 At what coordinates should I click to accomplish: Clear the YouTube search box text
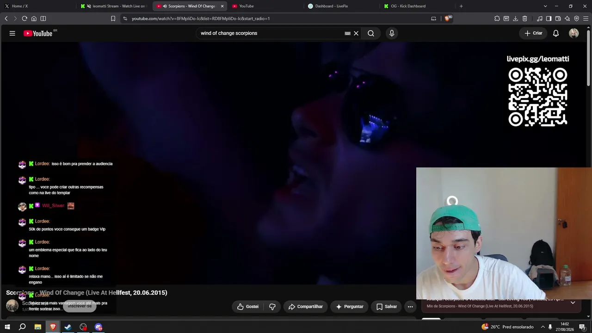pos(356,33)
